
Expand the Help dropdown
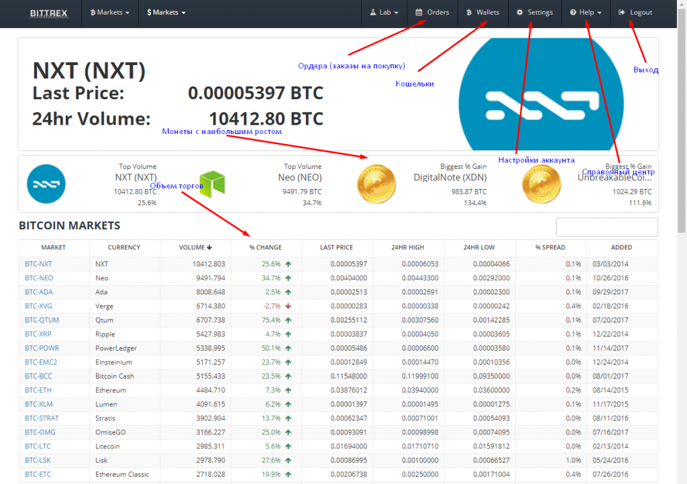[x=585, y=12]
